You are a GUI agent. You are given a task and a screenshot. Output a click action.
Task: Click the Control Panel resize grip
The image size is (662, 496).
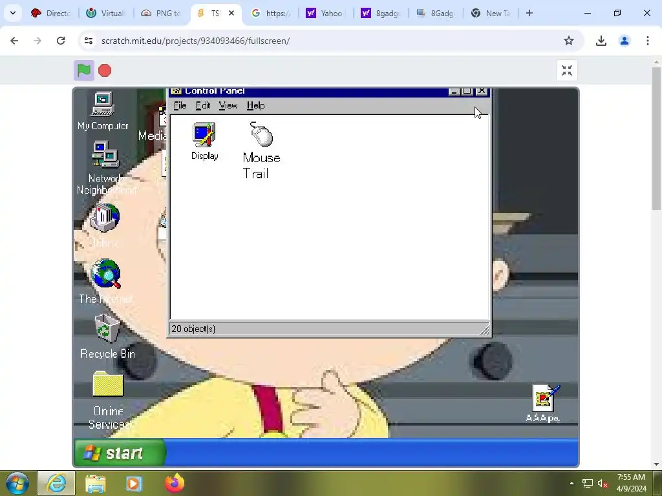(x=485, y=330)
